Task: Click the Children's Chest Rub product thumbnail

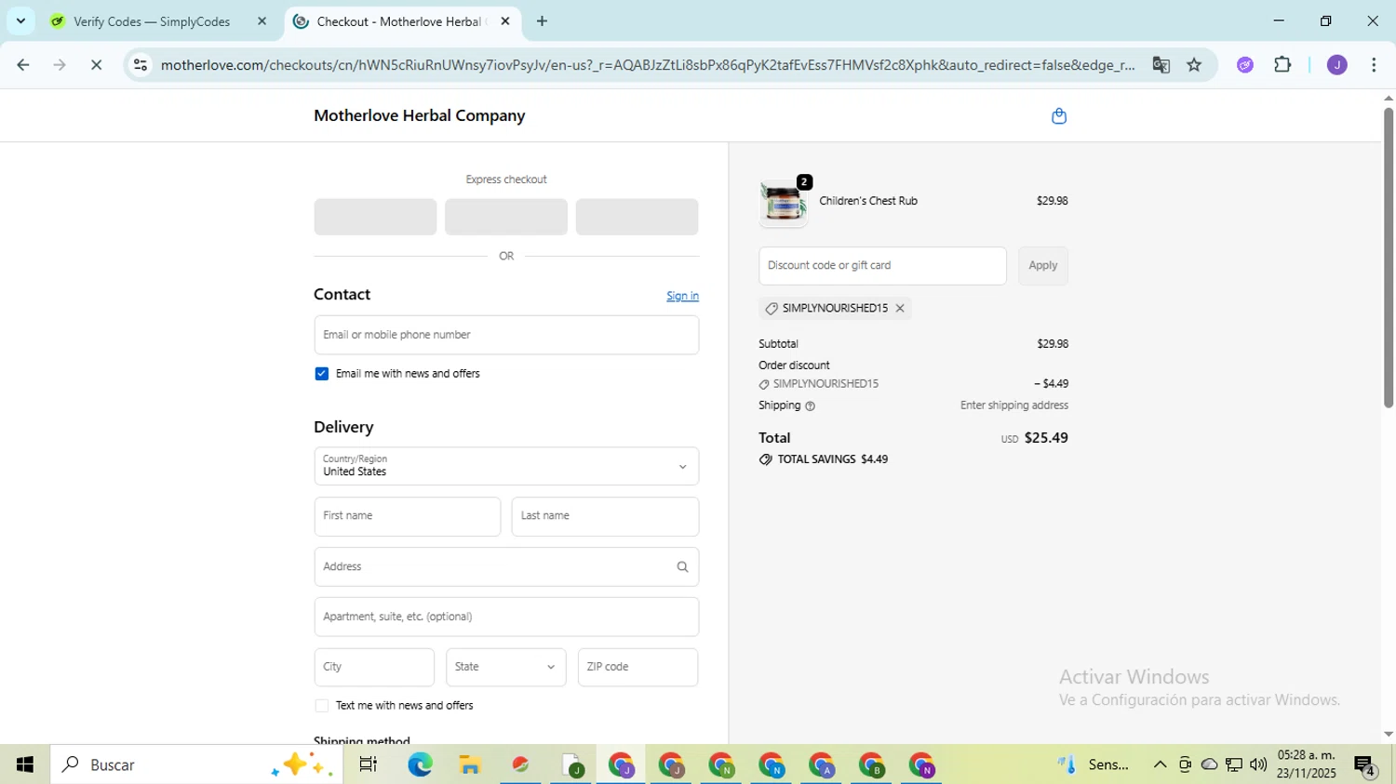Action: coord(783,203)
